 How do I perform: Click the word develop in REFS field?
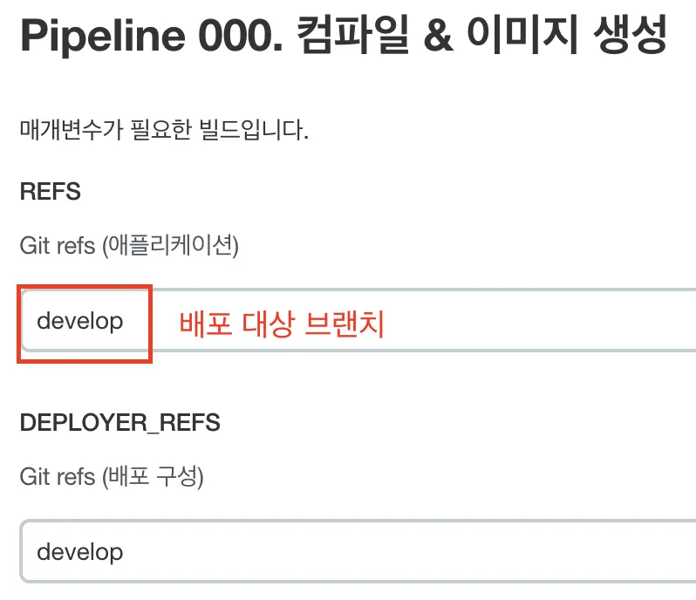point(79,321)
